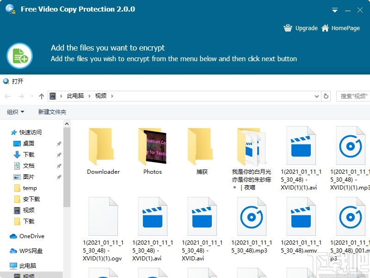Click the title bar arrow near minimize

click(334, 10)
